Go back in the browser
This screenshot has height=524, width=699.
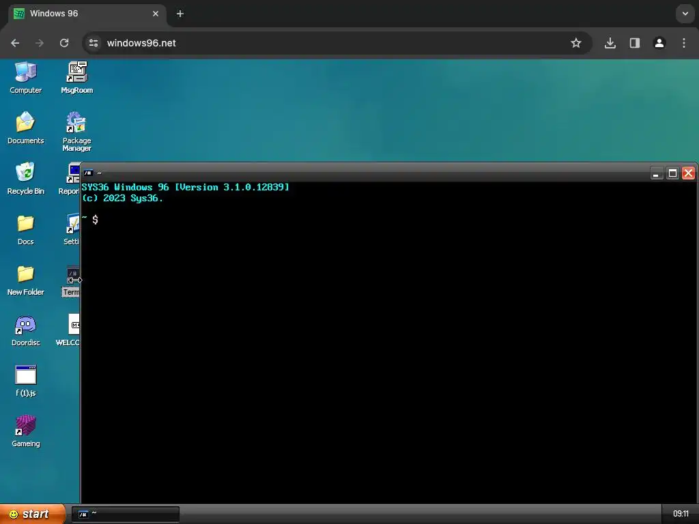click(x=15, y=43)
